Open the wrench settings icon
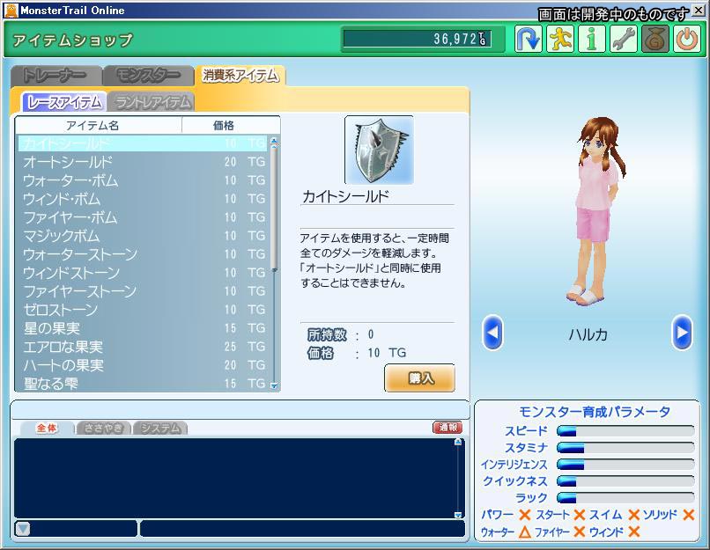Screen dimensions: 710x550 [624, 39]
